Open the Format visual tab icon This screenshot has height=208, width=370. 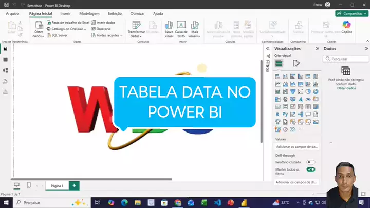pos(297,63)
